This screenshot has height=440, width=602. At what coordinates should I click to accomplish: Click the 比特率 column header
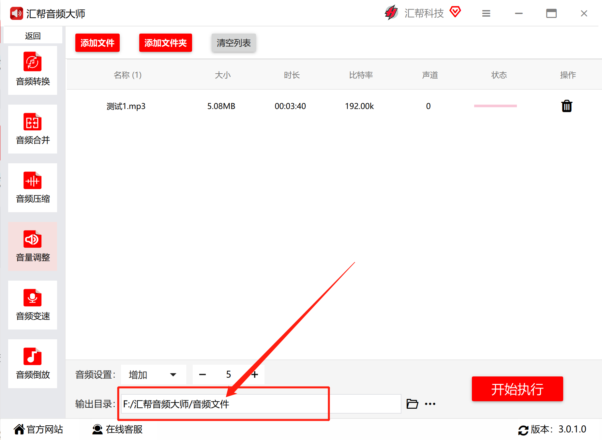point(361,75)
